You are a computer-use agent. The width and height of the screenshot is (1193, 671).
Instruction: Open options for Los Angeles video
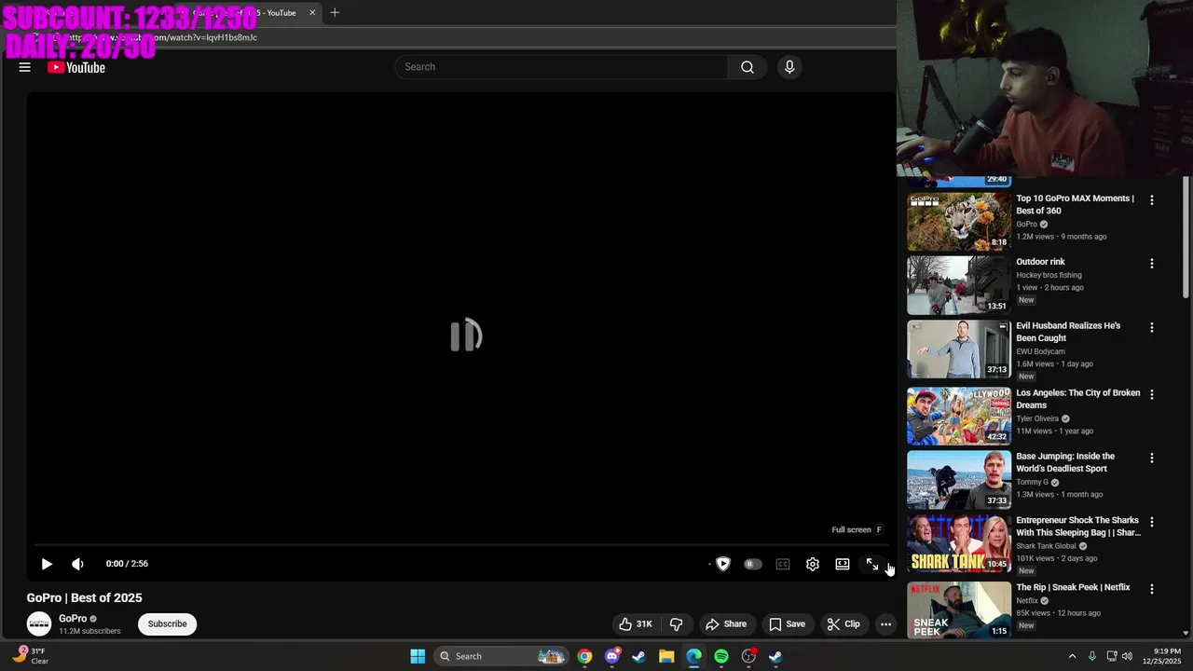[1152, 395]
